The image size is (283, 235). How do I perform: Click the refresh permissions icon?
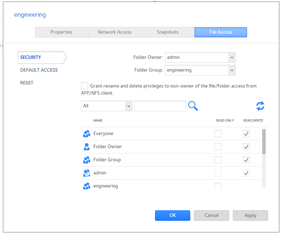(260, 106)
